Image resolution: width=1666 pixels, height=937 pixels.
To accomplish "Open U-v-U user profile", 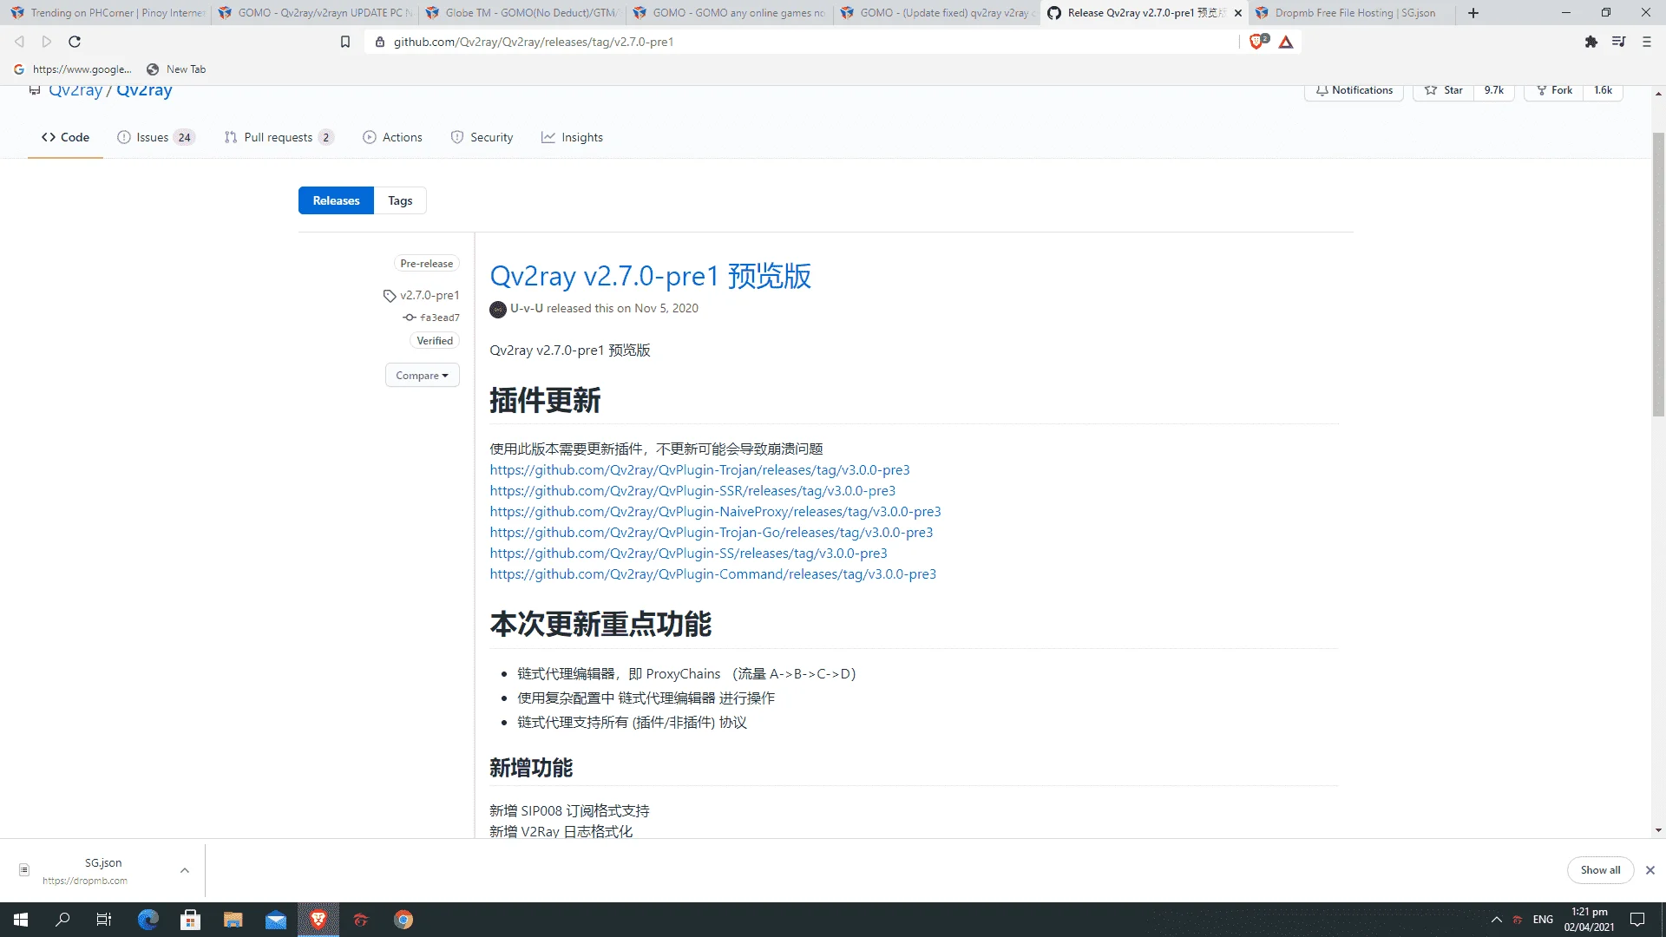I will 527,308.
